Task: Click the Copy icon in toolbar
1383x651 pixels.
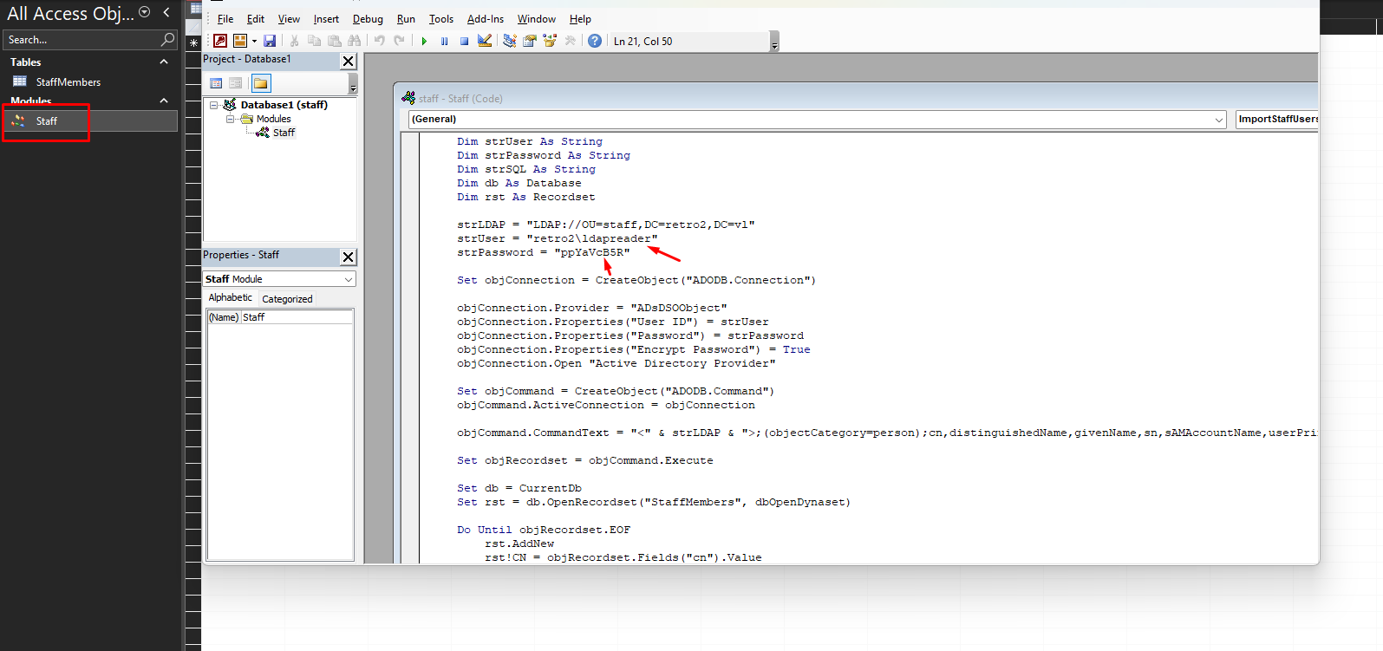Action: 314,41
